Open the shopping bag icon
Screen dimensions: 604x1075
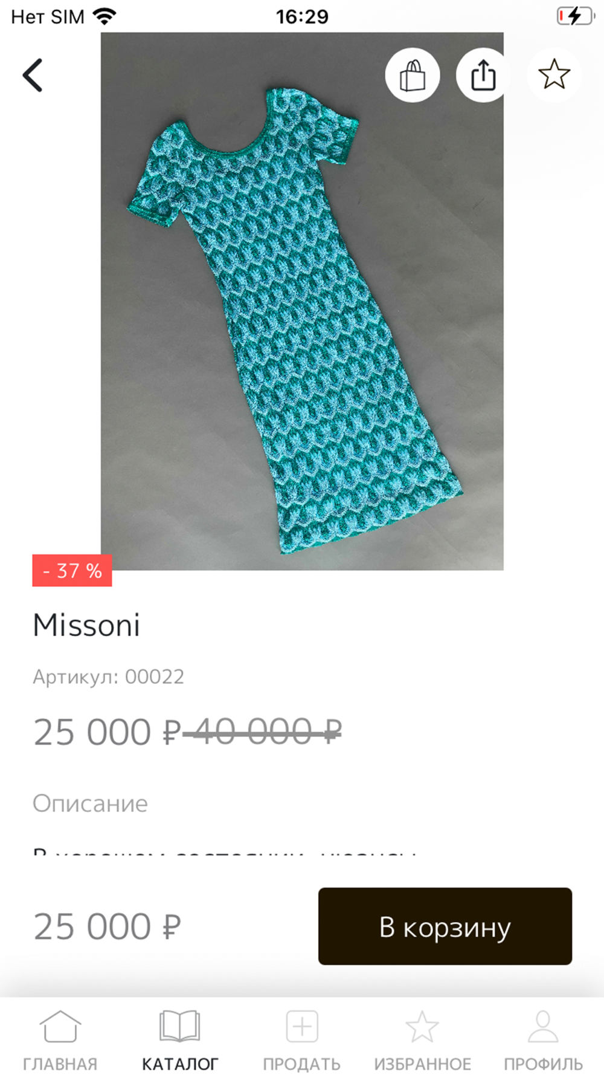pyautogui.click(x=413, y=75)
